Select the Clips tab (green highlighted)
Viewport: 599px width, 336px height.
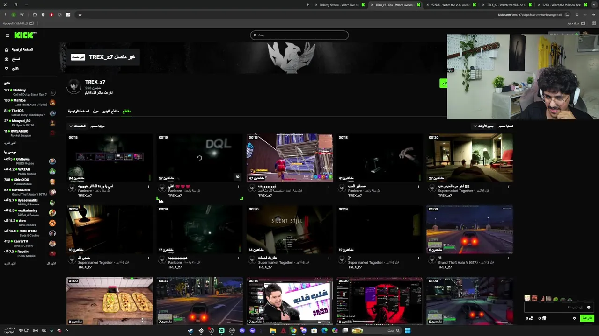126,111
